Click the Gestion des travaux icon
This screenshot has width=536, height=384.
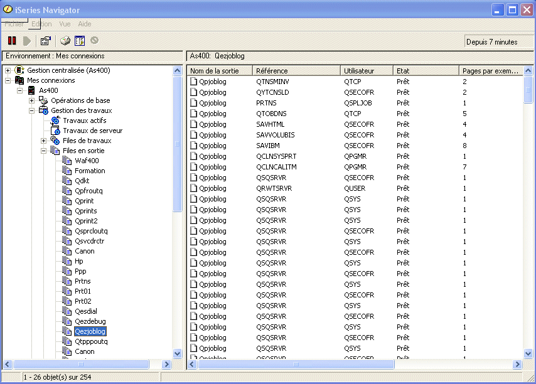[43, 110]
